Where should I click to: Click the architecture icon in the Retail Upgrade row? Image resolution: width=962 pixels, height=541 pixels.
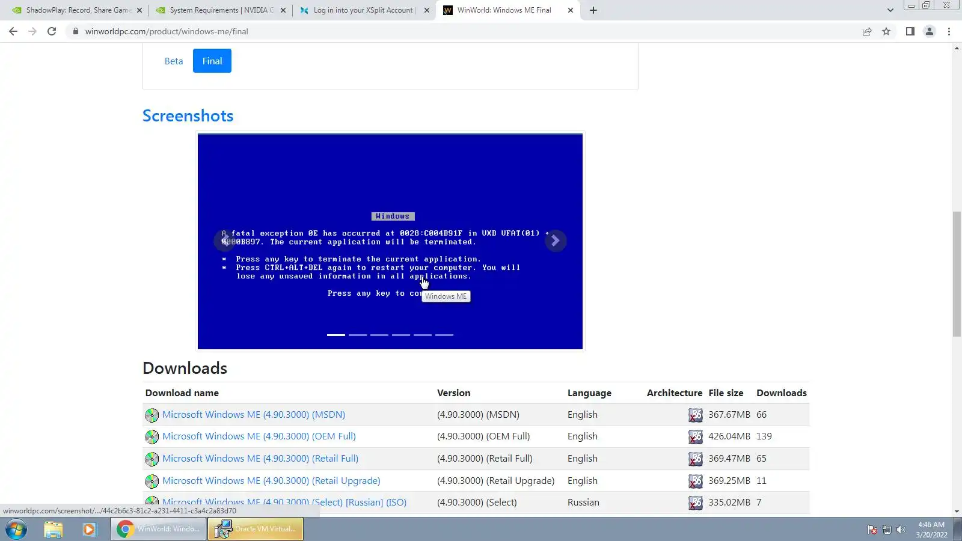[696, 481]
